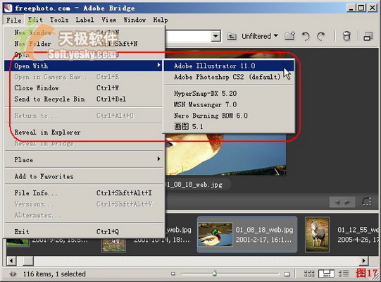This screenshot has width=381, height=282.
Task: Switch to Thumbnails view icon
Action: click(x=309, y=274)
